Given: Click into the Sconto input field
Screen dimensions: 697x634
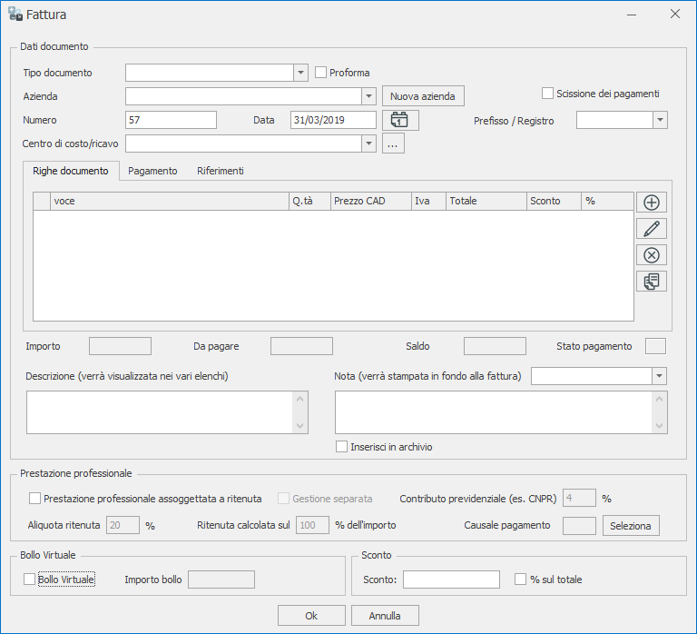Looking at the screenshot, I should (451, 580).
